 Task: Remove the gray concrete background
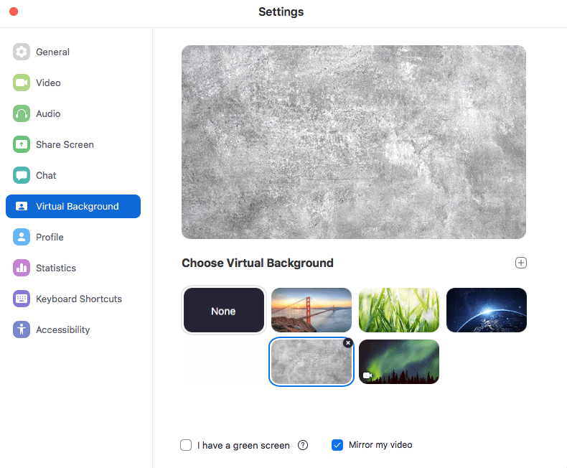click(x=348, y=343)
